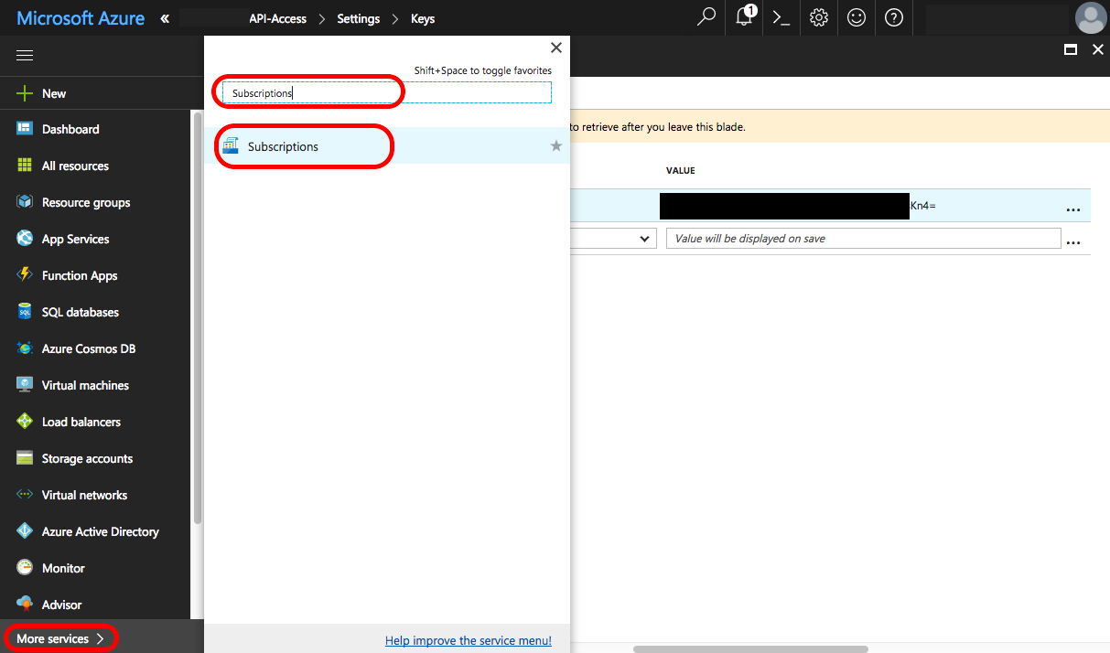Select the Keys breadcrumb
The image size is (1110, 653).
pyautogui.click(x=423, y=18)
